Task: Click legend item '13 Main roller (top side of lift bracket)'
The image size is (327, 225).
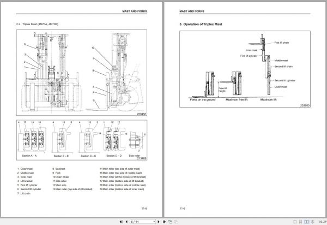Action: (x=72, y=190)
